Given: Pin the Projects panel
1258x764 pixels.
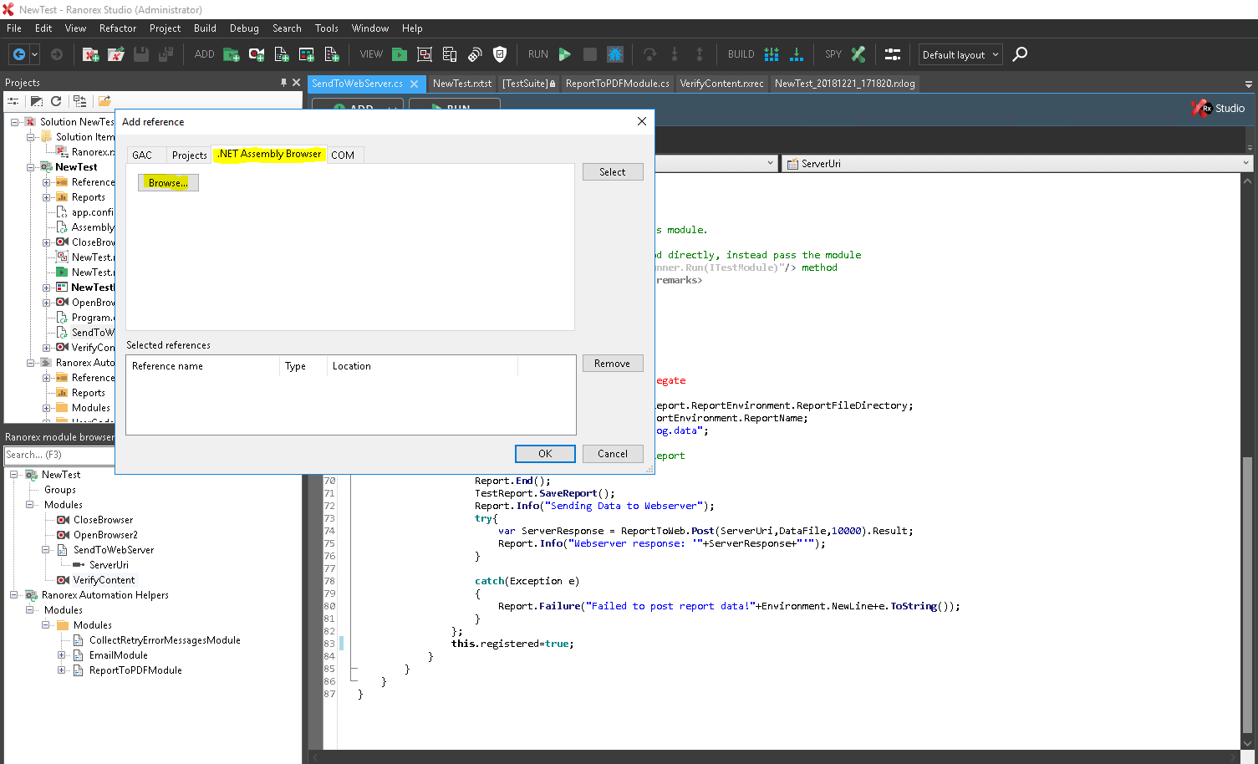Looking at the screenshot, I should pos(283,83).
